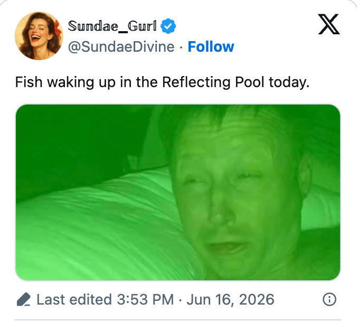Viewport: 357px width, 322px height.
Task: Open the tweet info circle icon
Action: coord(330,299)
